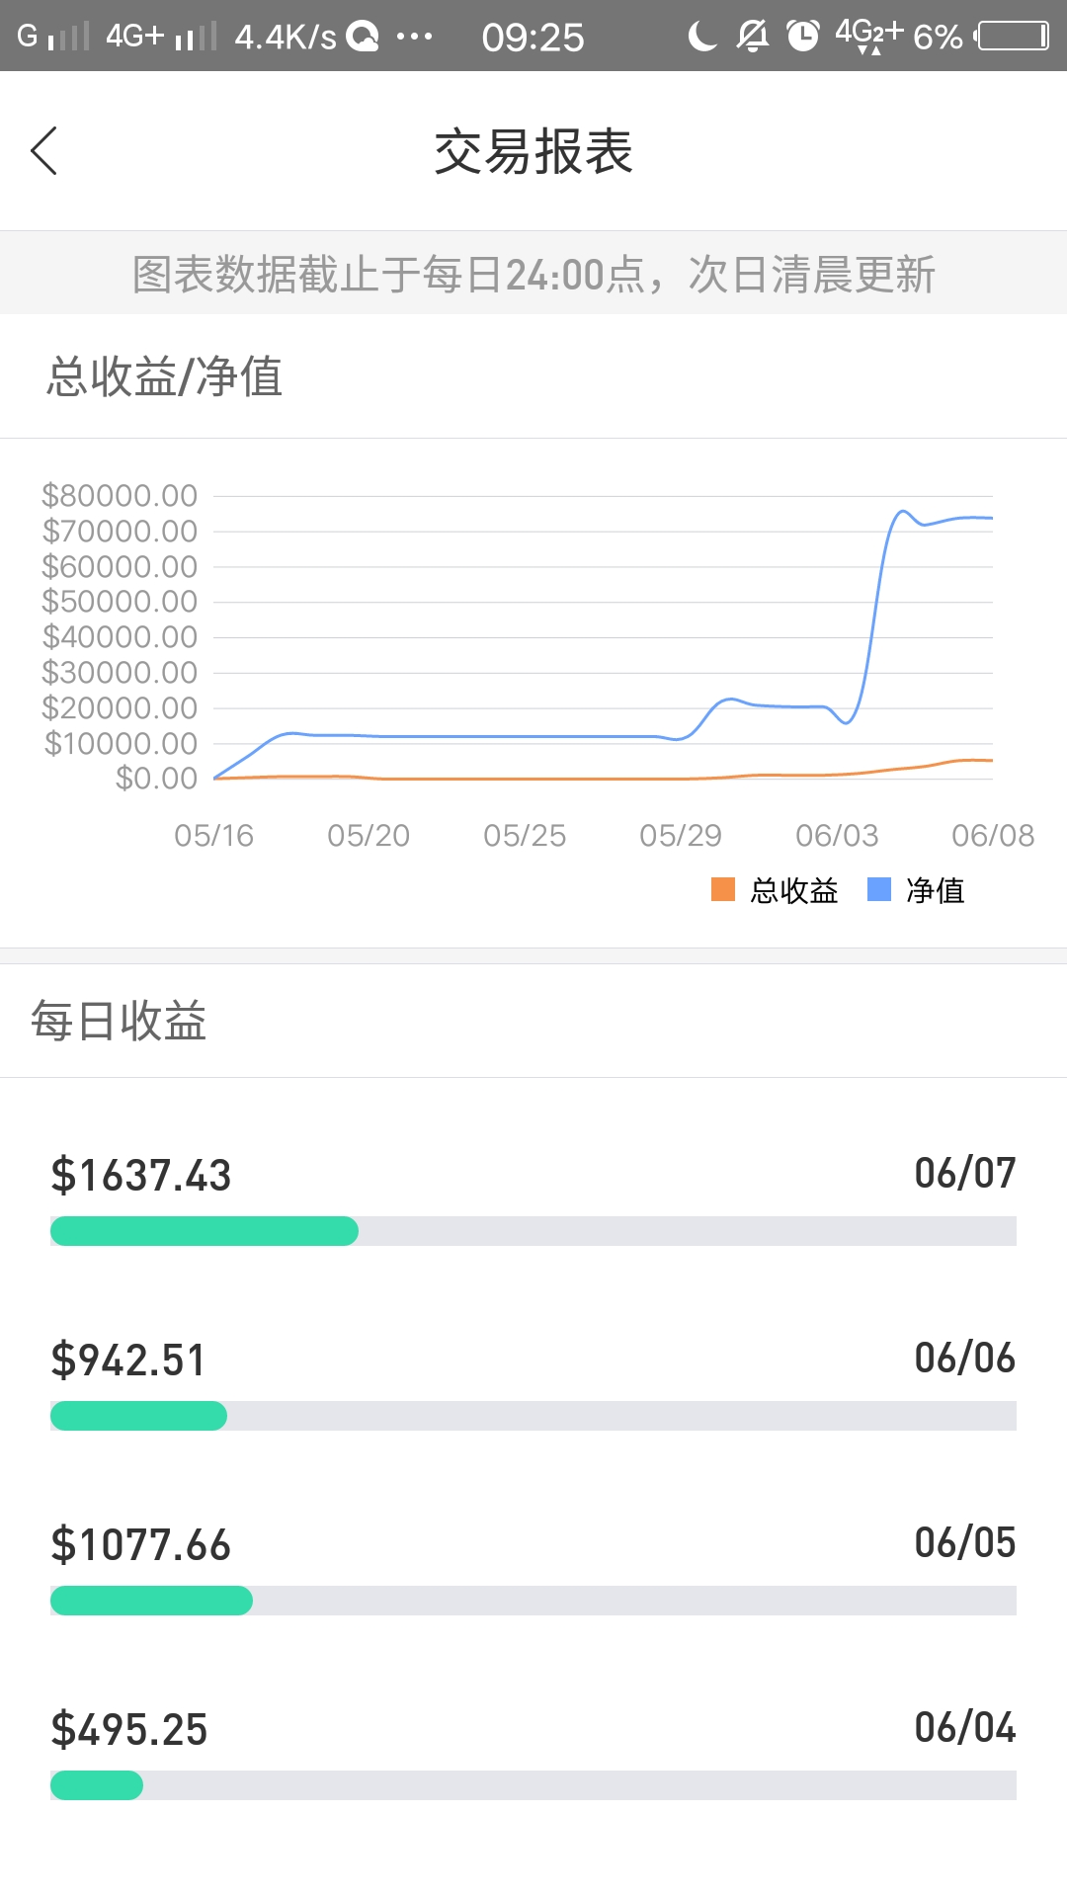Screen dimensions: 1067x1897
Task: Tap the 总收益/净值 section header
Action: tap(165, 376)
